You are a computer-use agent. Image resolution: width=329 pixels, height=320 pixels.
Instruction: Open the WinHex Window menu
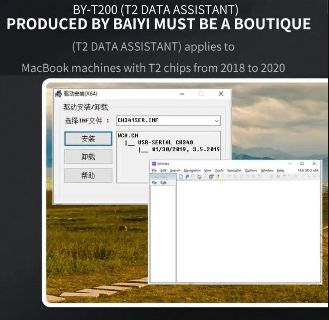pos(267,170)
